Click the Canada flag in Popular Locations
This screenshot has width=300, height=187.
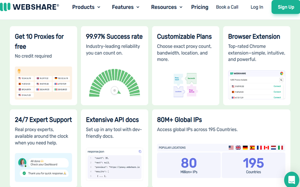point(267,148)
